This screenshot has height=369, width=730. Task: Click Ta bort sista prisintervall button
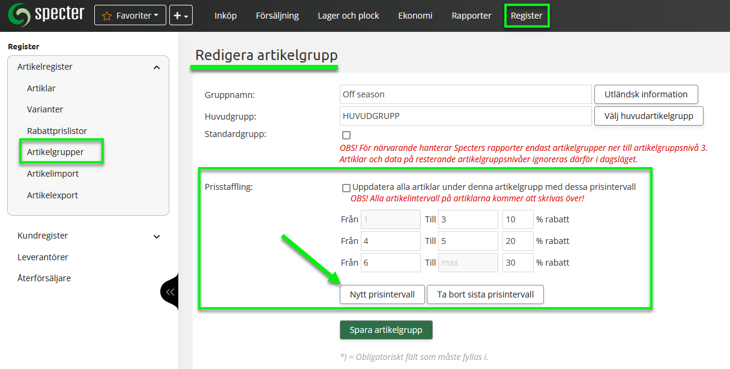click(x=485, y=294)
